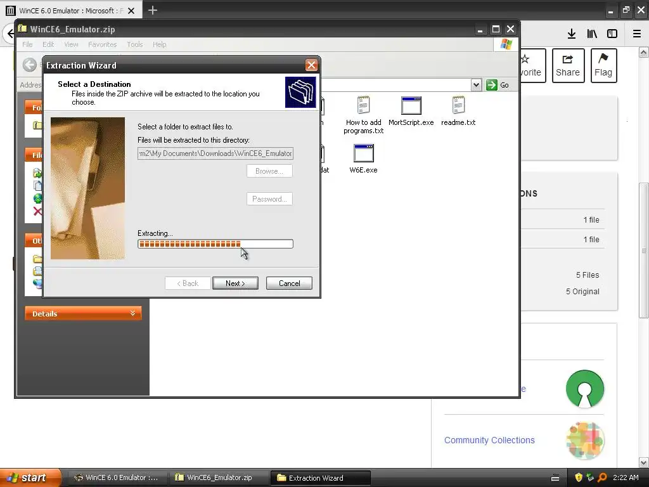Click the explorer Back arrow icon

[29, 65]
